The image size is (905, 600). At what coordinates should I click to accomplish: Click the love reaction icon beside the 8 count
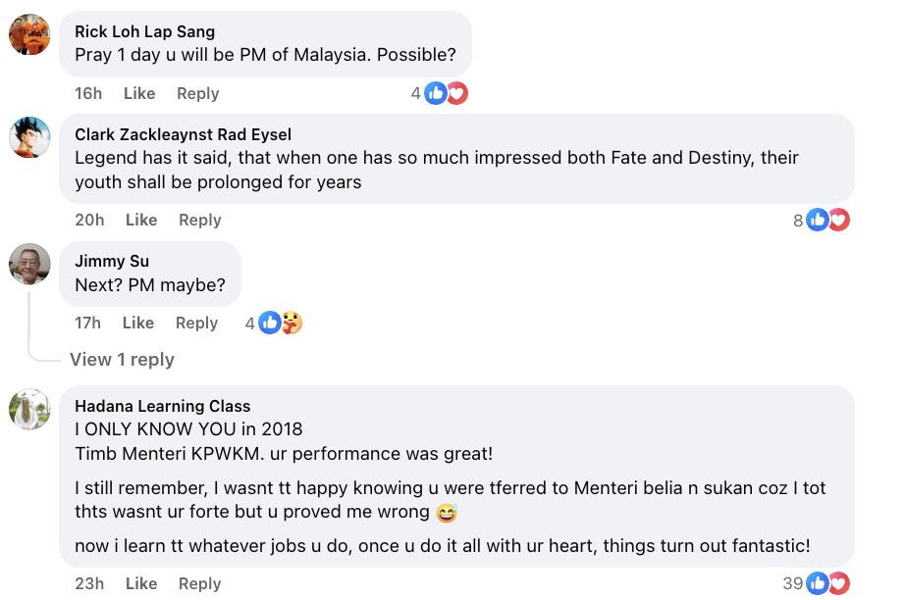click(x=837, y=221)
